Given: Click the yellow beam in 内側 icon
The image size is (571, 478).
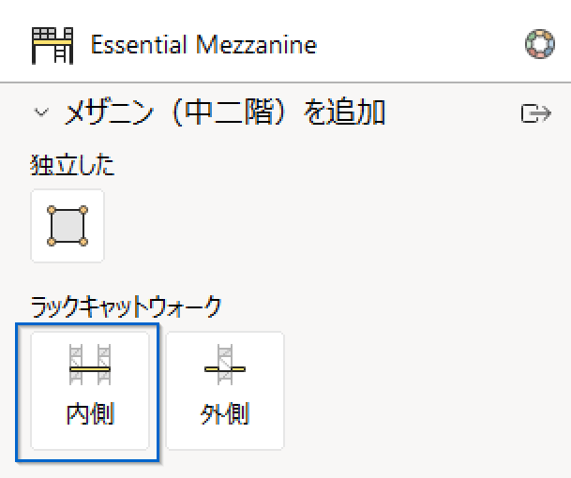Looking at the screenshot, I should (x=90, y=369).
